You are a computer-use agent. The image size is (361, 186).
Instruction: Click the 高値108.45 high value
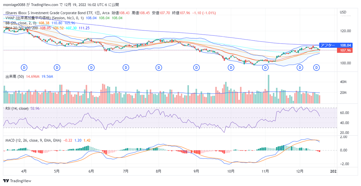(x=140, y=13)
